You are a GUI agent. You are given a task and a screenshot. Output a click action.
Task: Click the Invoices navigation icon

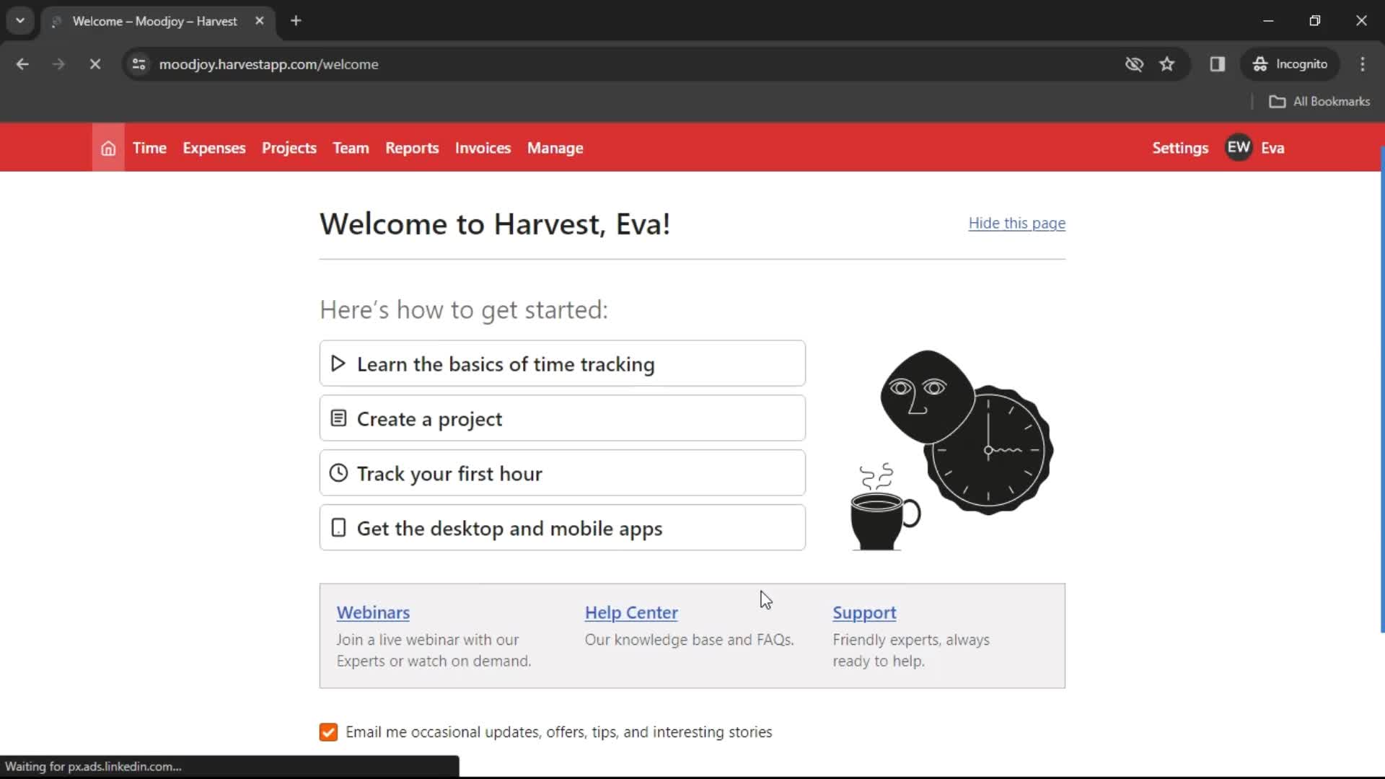pyautogui.click(x=483, y=147)
